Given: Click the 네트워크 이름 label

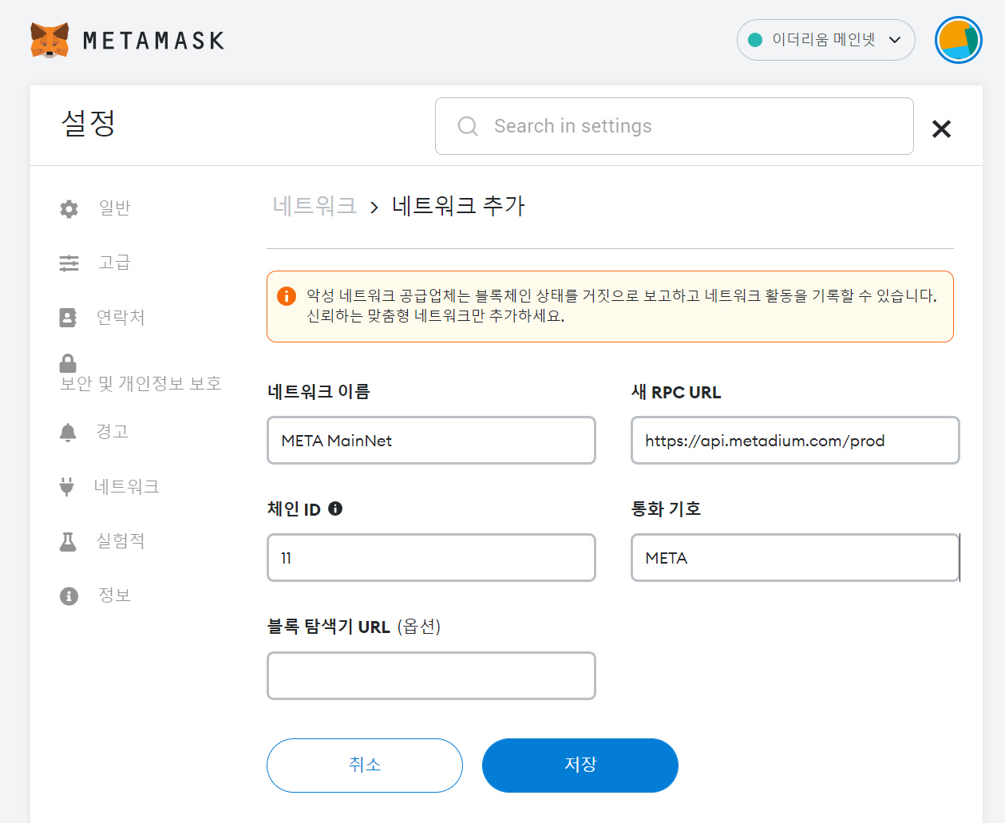Looking at the screenshot, I should pyautogui.click(x=319, y=392).
